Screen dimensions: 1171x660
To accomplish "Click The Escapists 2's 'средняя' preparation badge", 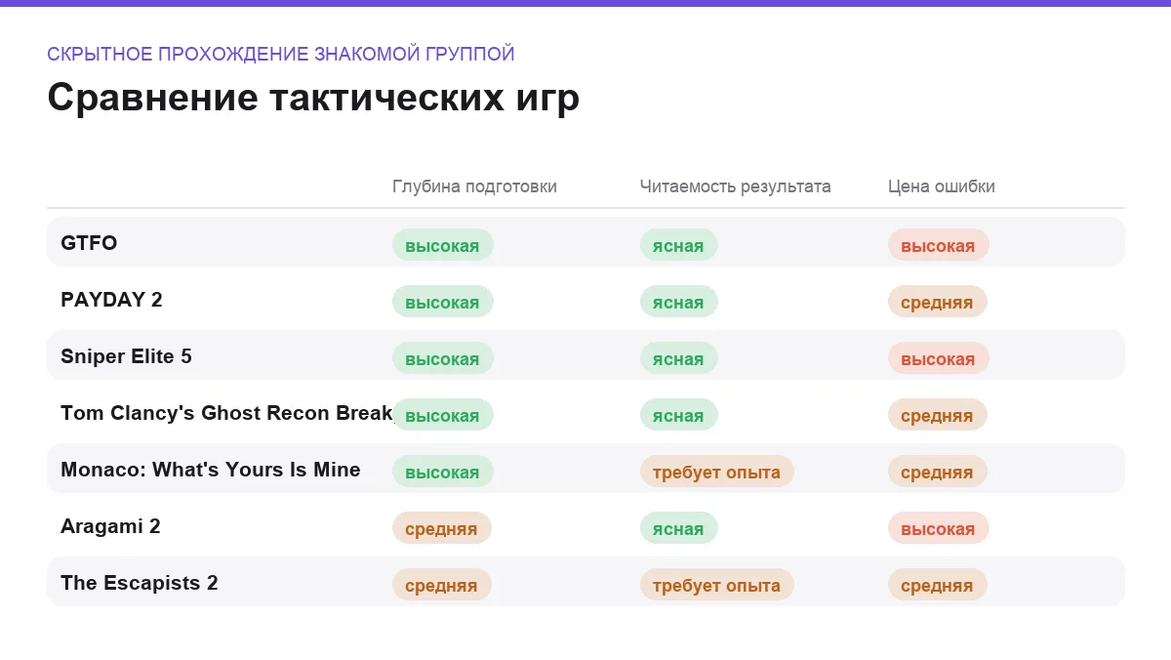I will [x=442, y=585].
